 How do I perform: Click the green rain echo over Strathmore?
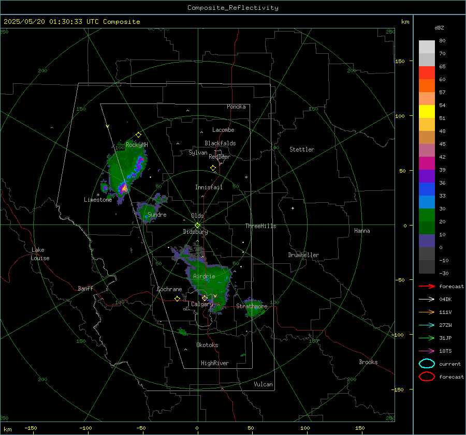coord(254,308)
